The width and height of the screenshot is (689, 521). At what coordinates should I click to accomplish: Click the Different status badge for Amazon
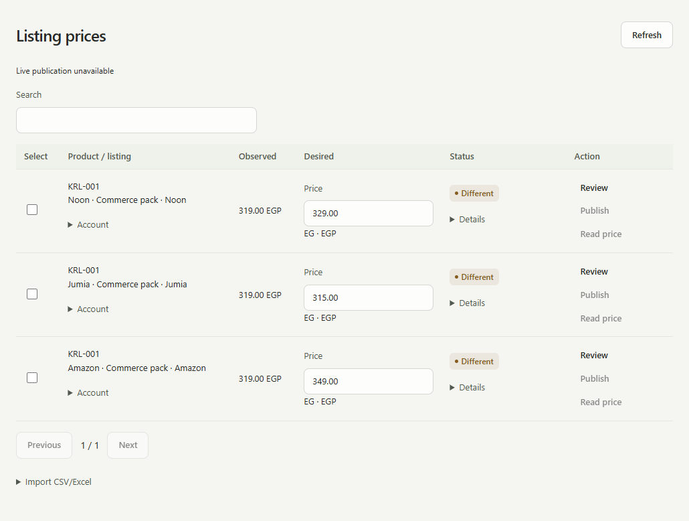pyautogui.click(x=474, y=361)
